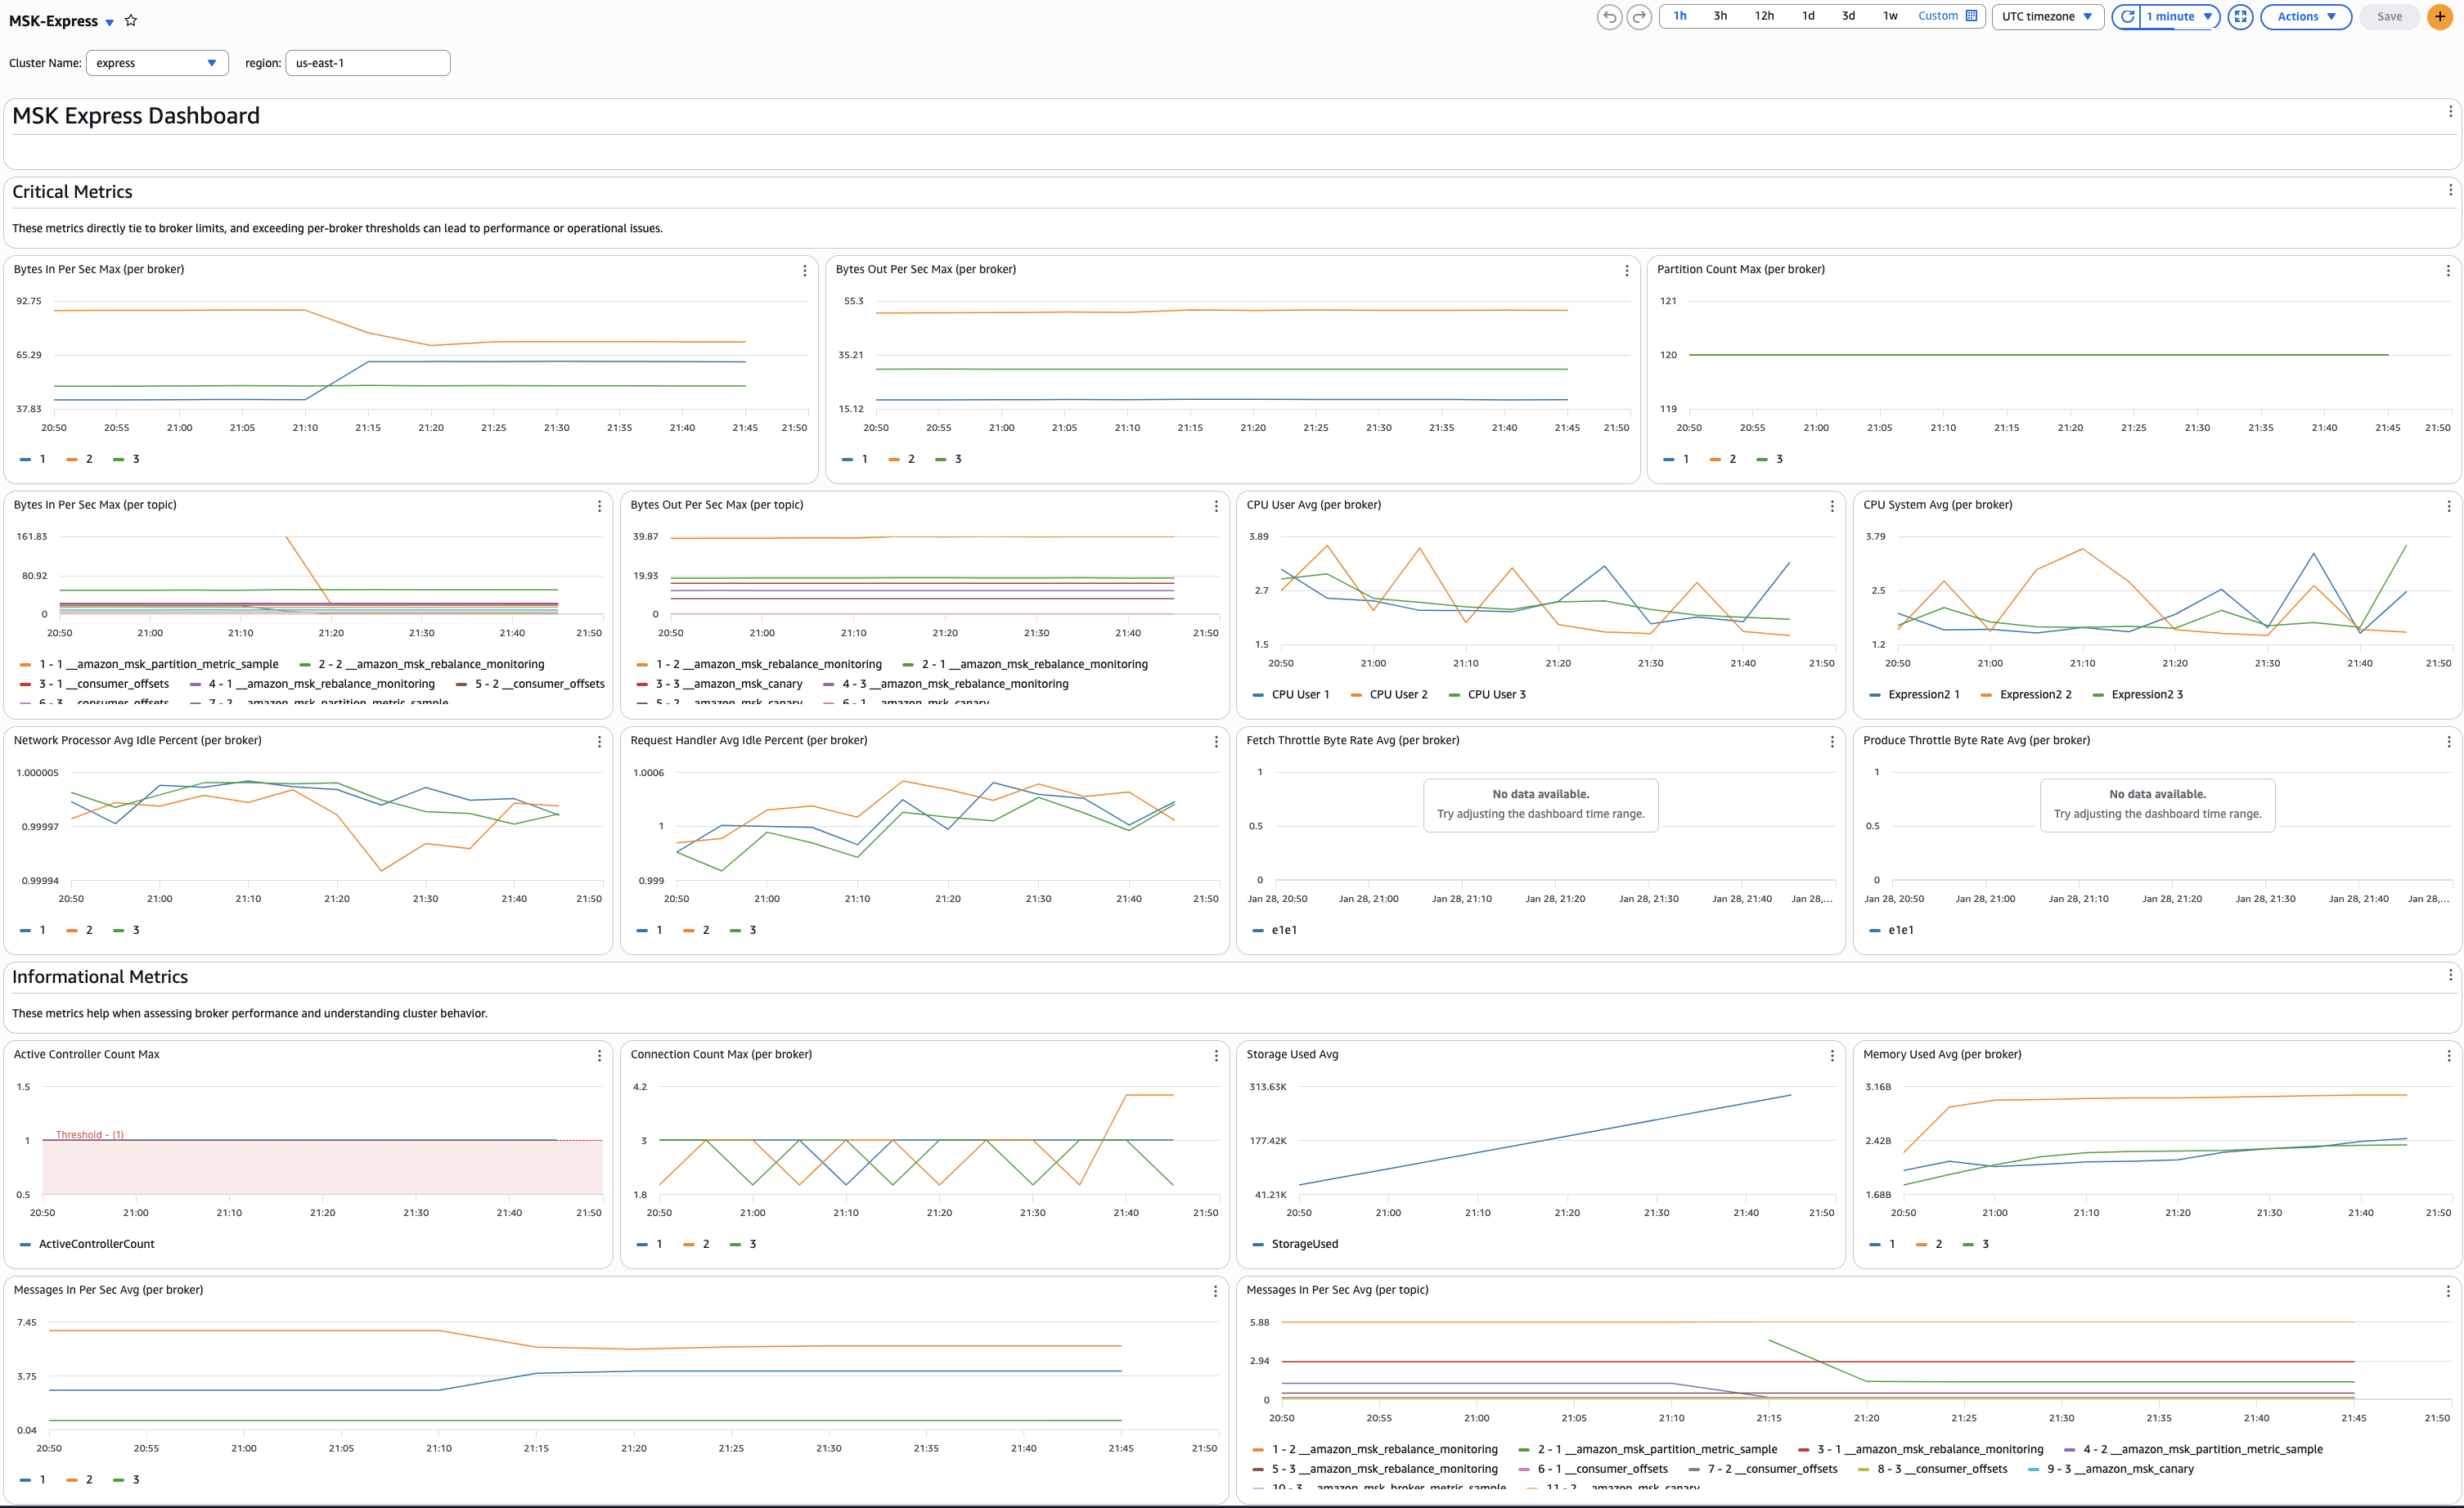Add a new widget with the plus icon
This screenshot has height=1508, width=2464.
(2439, 17)
